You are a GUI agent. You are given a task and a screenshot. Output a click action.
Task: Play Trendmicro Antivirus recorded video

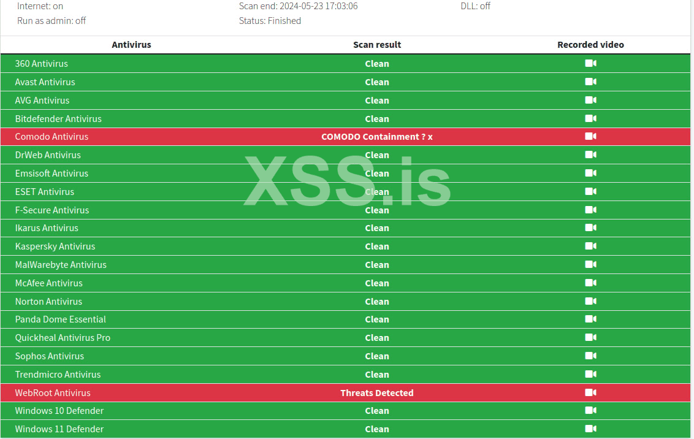pos(590,374)
